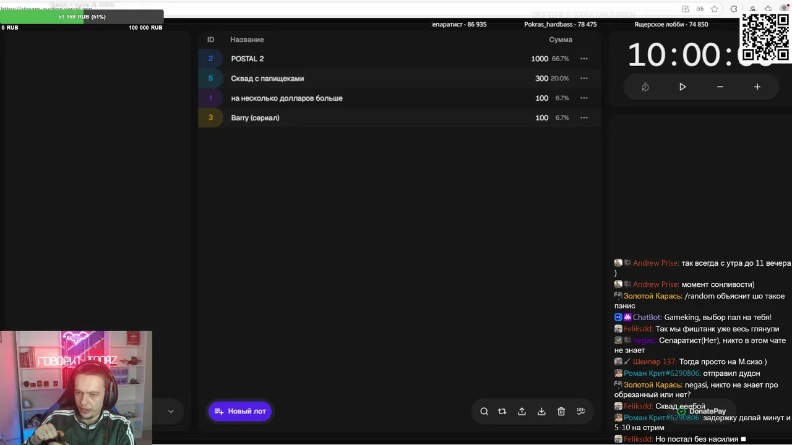This screenshot has width=792, height=445.
Task: Click the trash icon to clear lots
Action: pyautogui.click(x=561, y=412)
